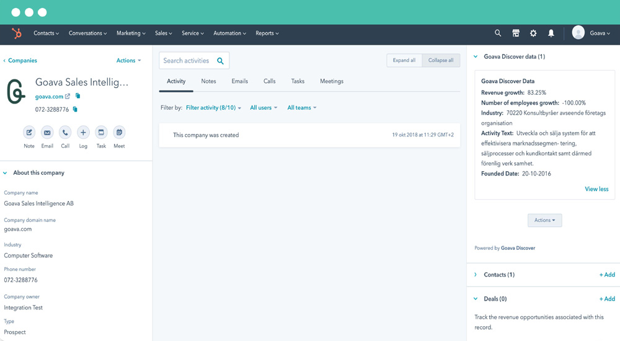Viewport: 620px width, 341px height.
Task: Add a deal with + Add
Action: tap(607, 299)
